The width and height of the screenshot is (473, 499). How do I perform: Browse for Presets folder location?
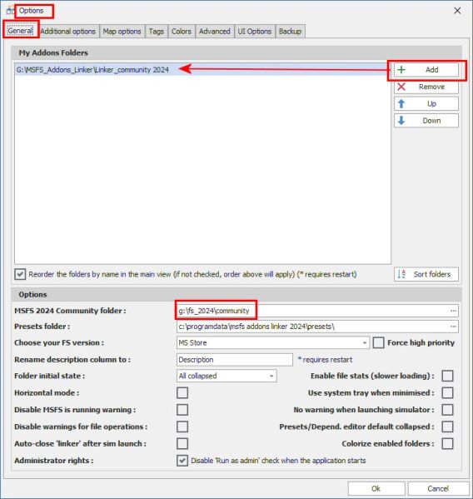tap(453, 327)
